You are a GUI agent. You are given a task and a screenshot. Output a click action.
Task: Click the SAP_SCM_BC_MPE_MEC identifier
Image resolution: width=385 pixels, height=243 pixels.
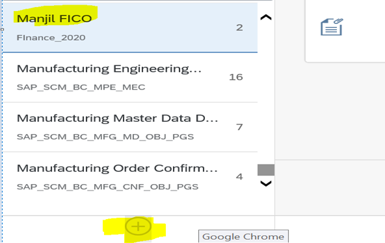[81, 87]
